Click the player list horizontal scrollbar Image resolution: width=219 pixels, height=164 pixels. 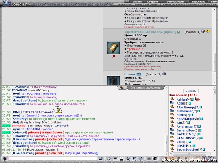click(x=189, y=154)
